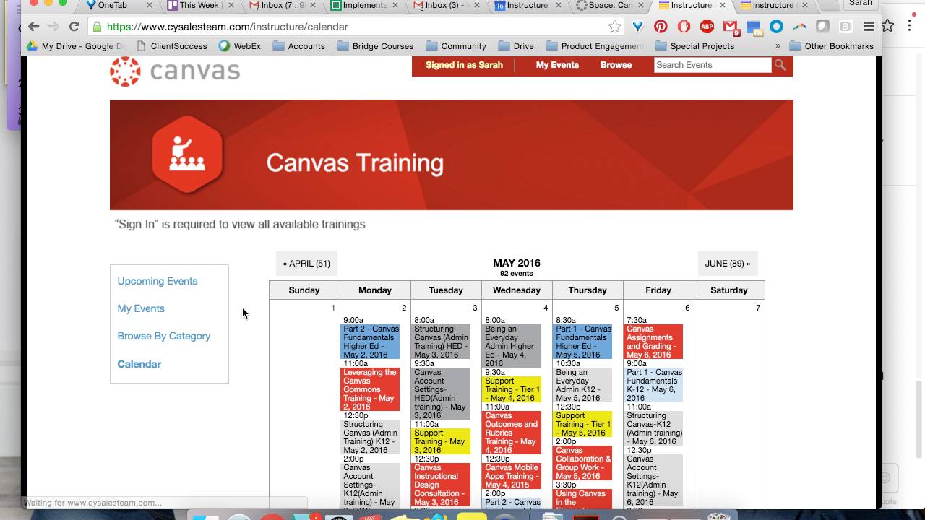Open the Adblock Plus ABP extension
925x520 pixels.
[x=707, y=27]
